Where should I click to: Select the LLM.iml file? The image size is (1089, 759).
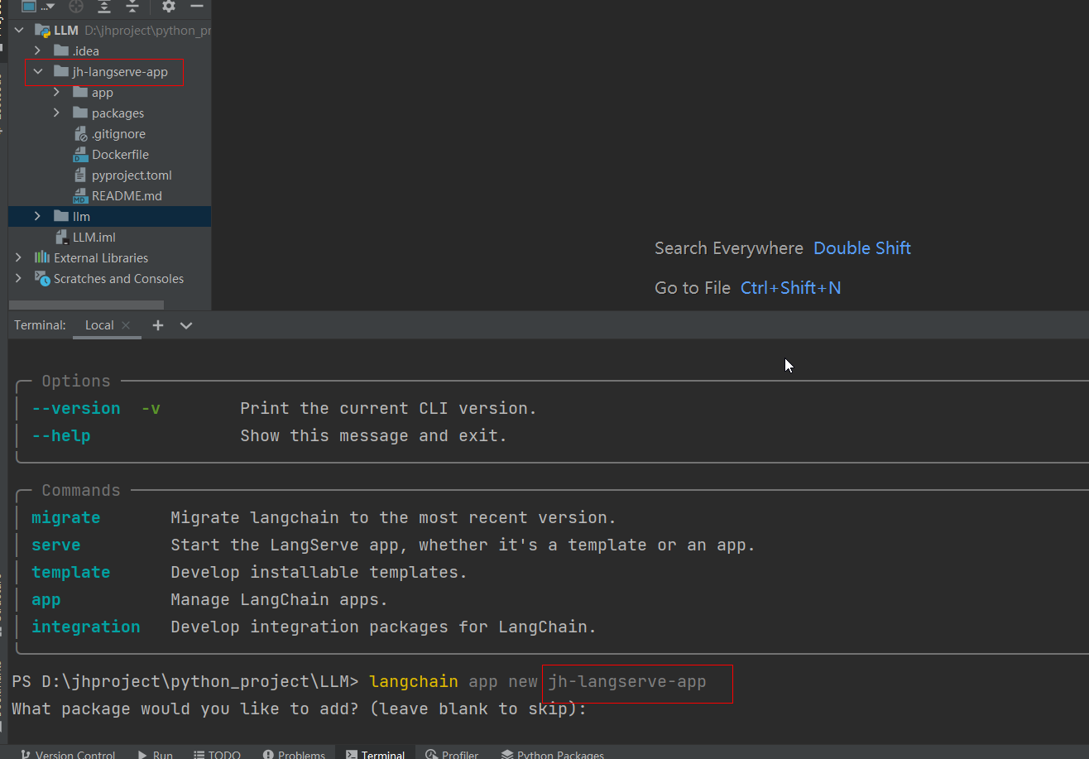tap(94, 238)
